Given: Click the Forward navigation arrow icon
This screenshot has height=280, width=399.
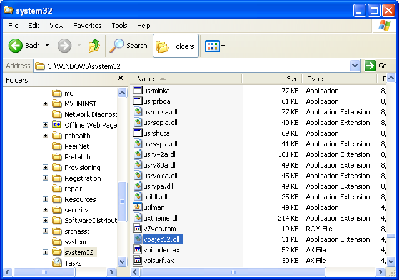Looking at the screenshot, I should point(64,46).
